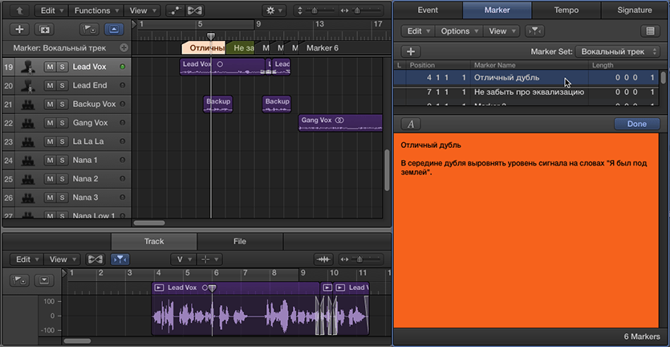The width and height of the screenshot is (670, 347).
Task: Open the Marker Set pop-up menu
Action: (x=617, y=51)
